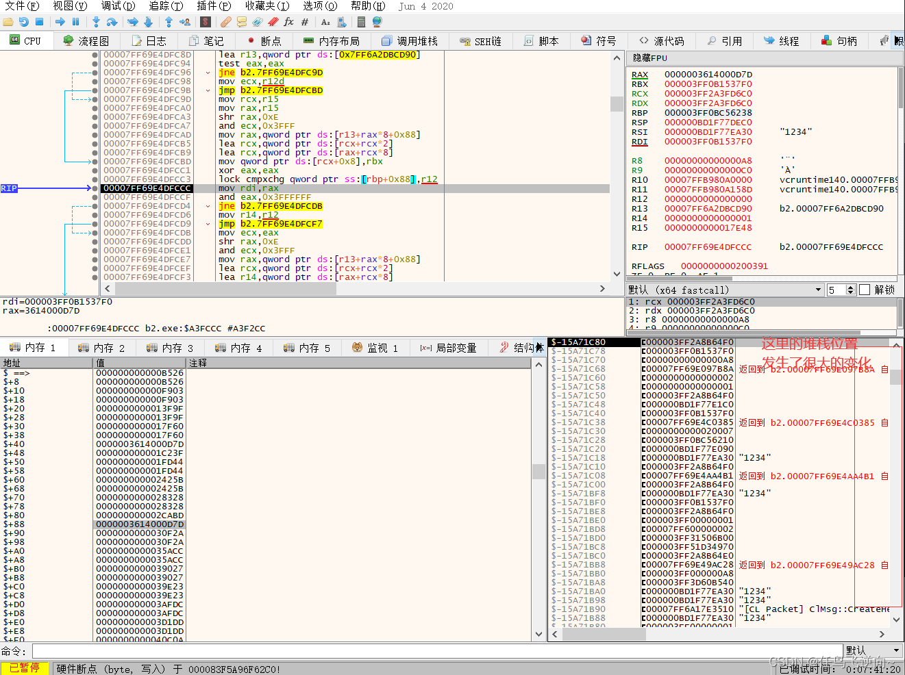Open the 流程图 graph tab
Viewport: 905px width, 675px height.
click(x=86, y=40)
